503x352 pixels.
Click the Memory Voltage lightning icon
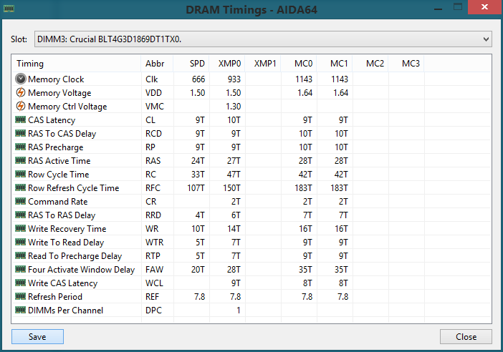coord(21,92)
